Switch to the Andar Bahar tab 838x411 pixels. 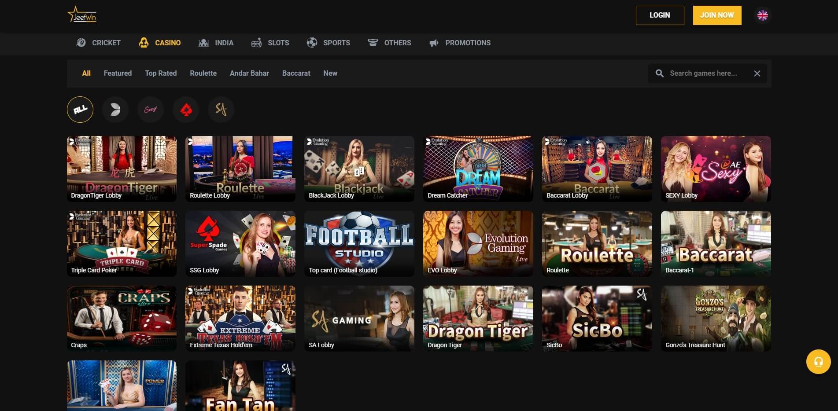coord(249,73)
